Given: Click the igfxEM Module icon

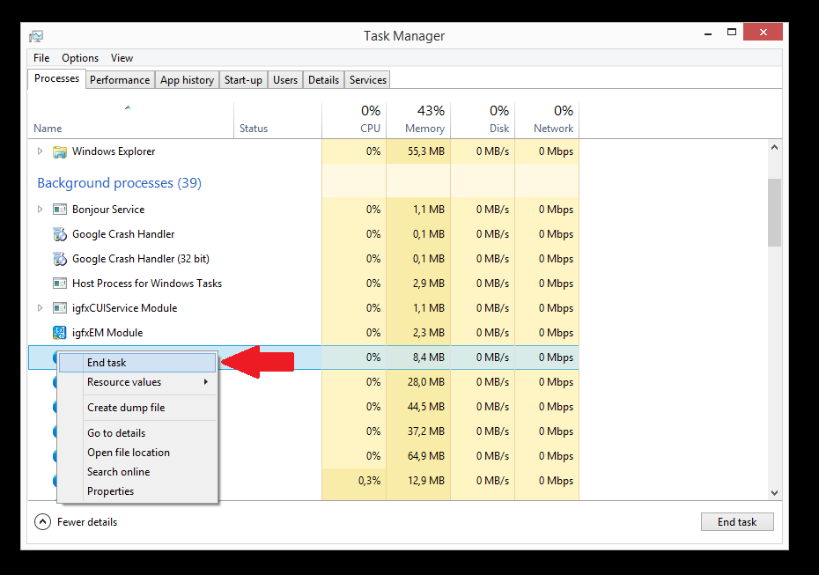Looking at the screenshot, I should [60, 333].
